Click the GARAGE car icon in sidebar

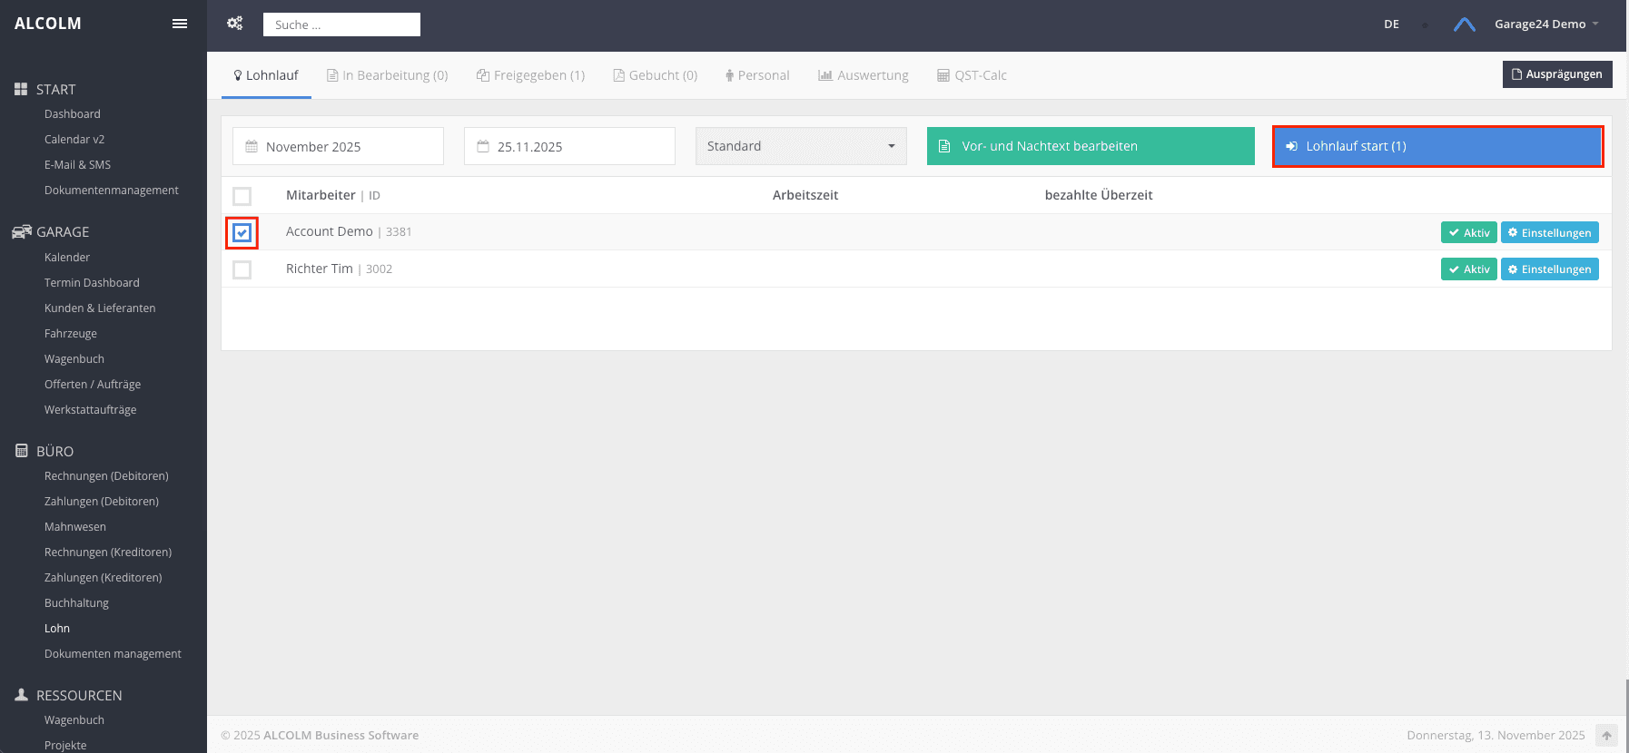[22, 231]
